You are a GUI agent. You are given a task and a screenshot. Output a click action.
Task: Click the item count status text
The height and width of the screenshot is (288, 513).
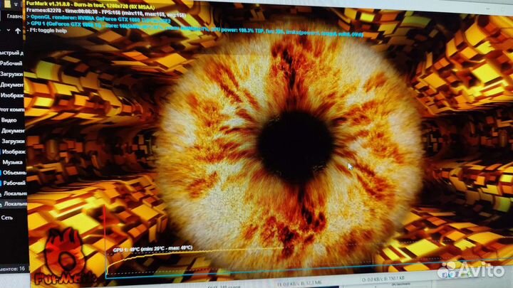[12, 269]
